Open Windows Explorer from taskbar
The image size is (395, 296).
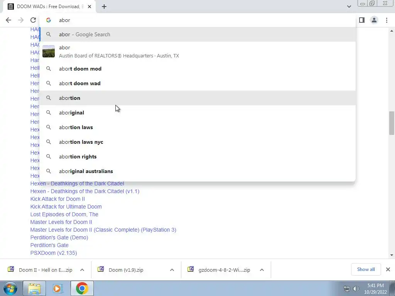click(x=34, y=288)
